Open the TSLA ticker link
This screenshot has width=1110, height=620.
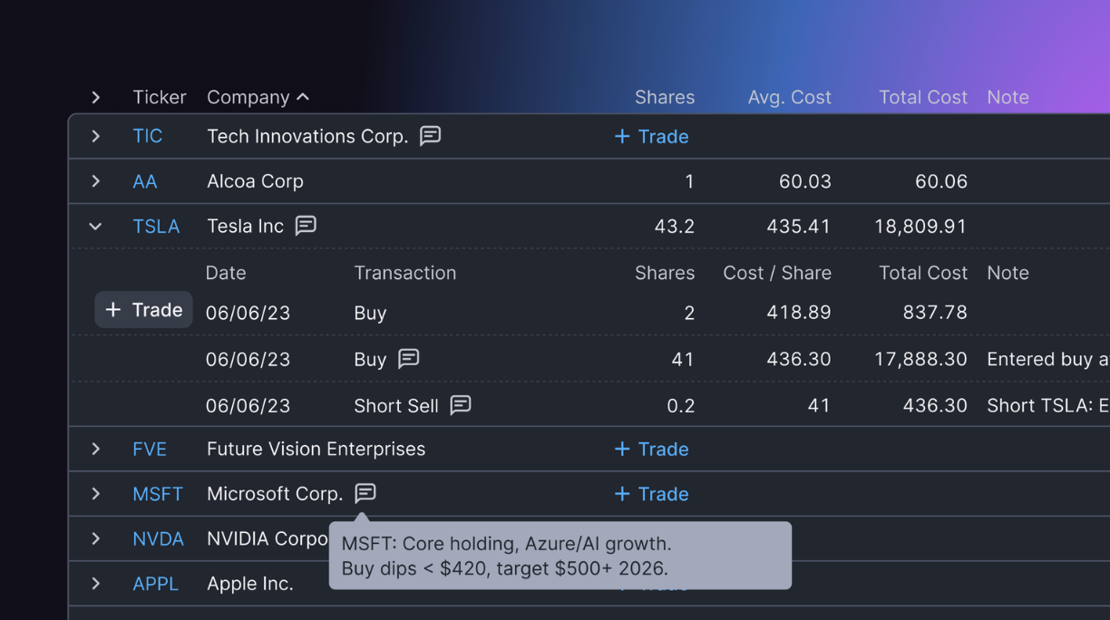[156, 227]
